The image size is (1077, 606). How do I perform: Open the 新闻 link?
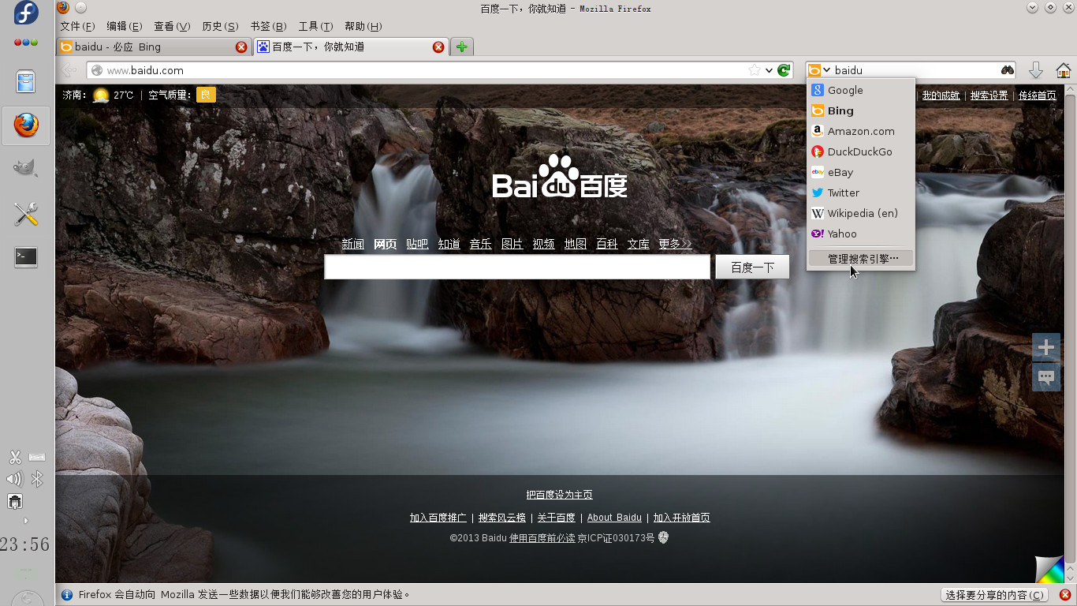(x=353, y=245)
